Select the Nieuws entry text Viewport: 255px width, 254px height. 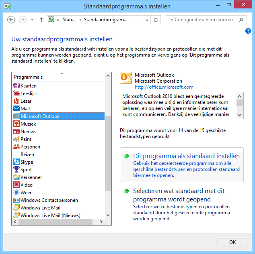click(28, 132)
